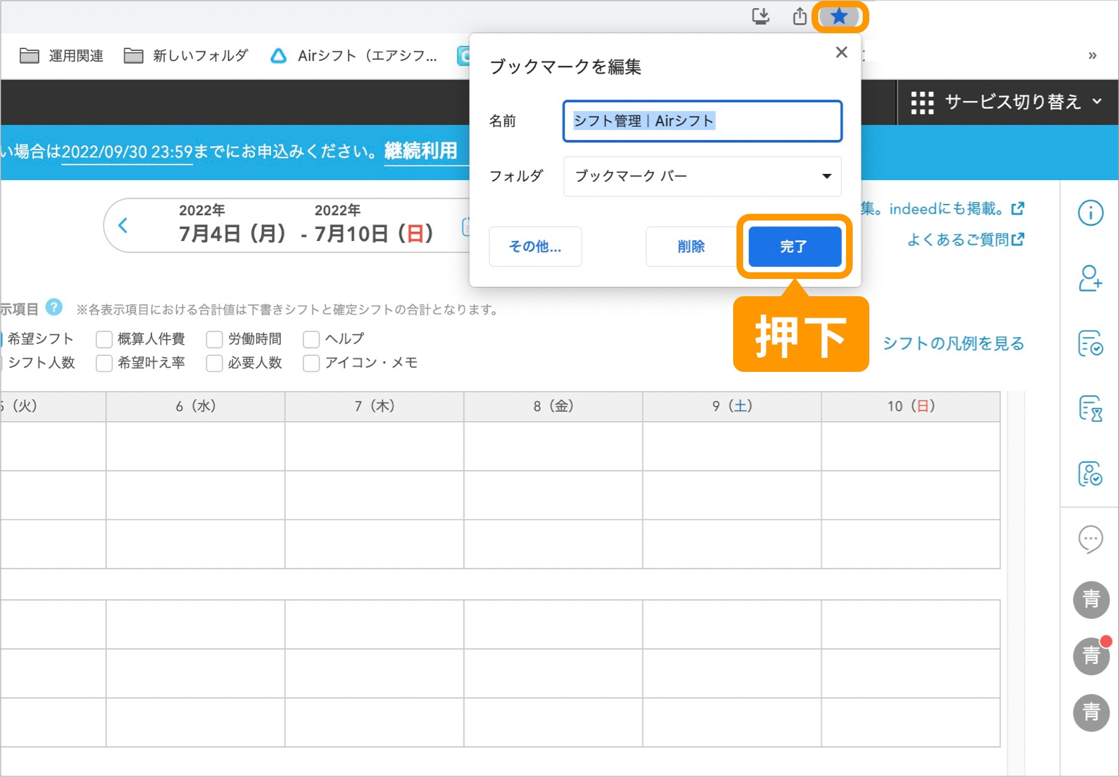Click the share icon next to the address bar
The height and width of the screenshot is (777, 1119).
point(799,17)
